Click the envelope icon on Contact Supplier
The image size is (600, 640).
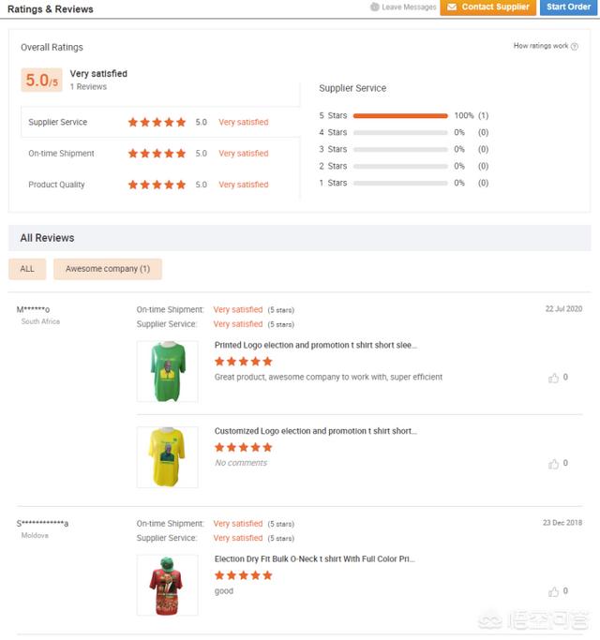(451, 7)
